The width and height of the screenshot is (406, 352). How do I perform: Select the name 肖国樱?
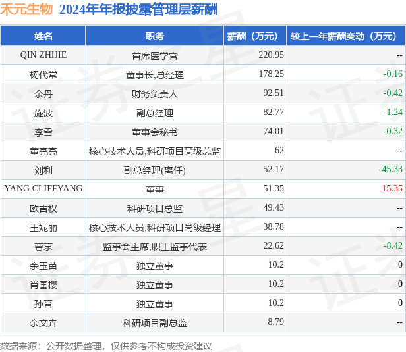(43, 285)
